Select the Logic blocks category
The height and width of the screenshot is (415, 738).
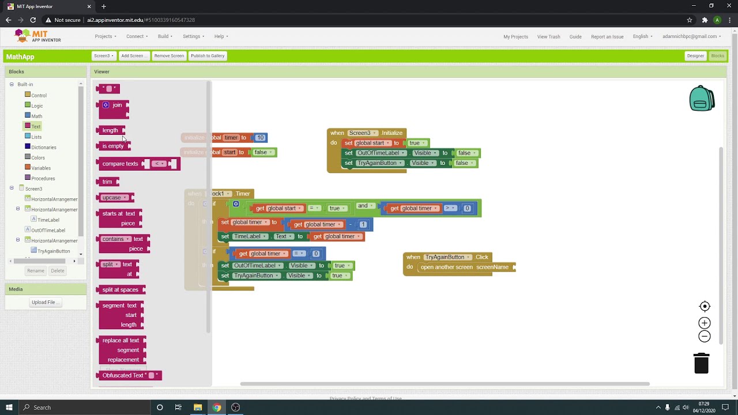37,106
